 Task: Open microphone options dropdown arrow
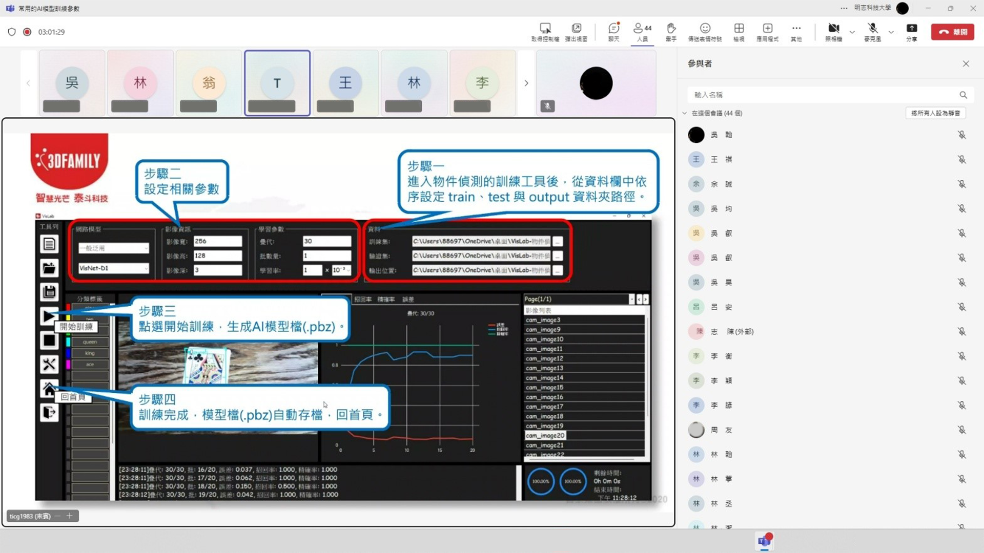click(891, 32)
